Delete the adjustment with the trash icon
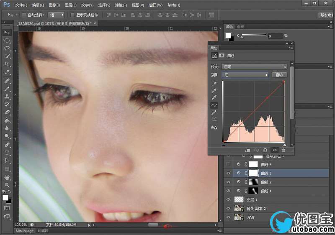The height and width of the screenshot is (235, 335). click(283, 150)
